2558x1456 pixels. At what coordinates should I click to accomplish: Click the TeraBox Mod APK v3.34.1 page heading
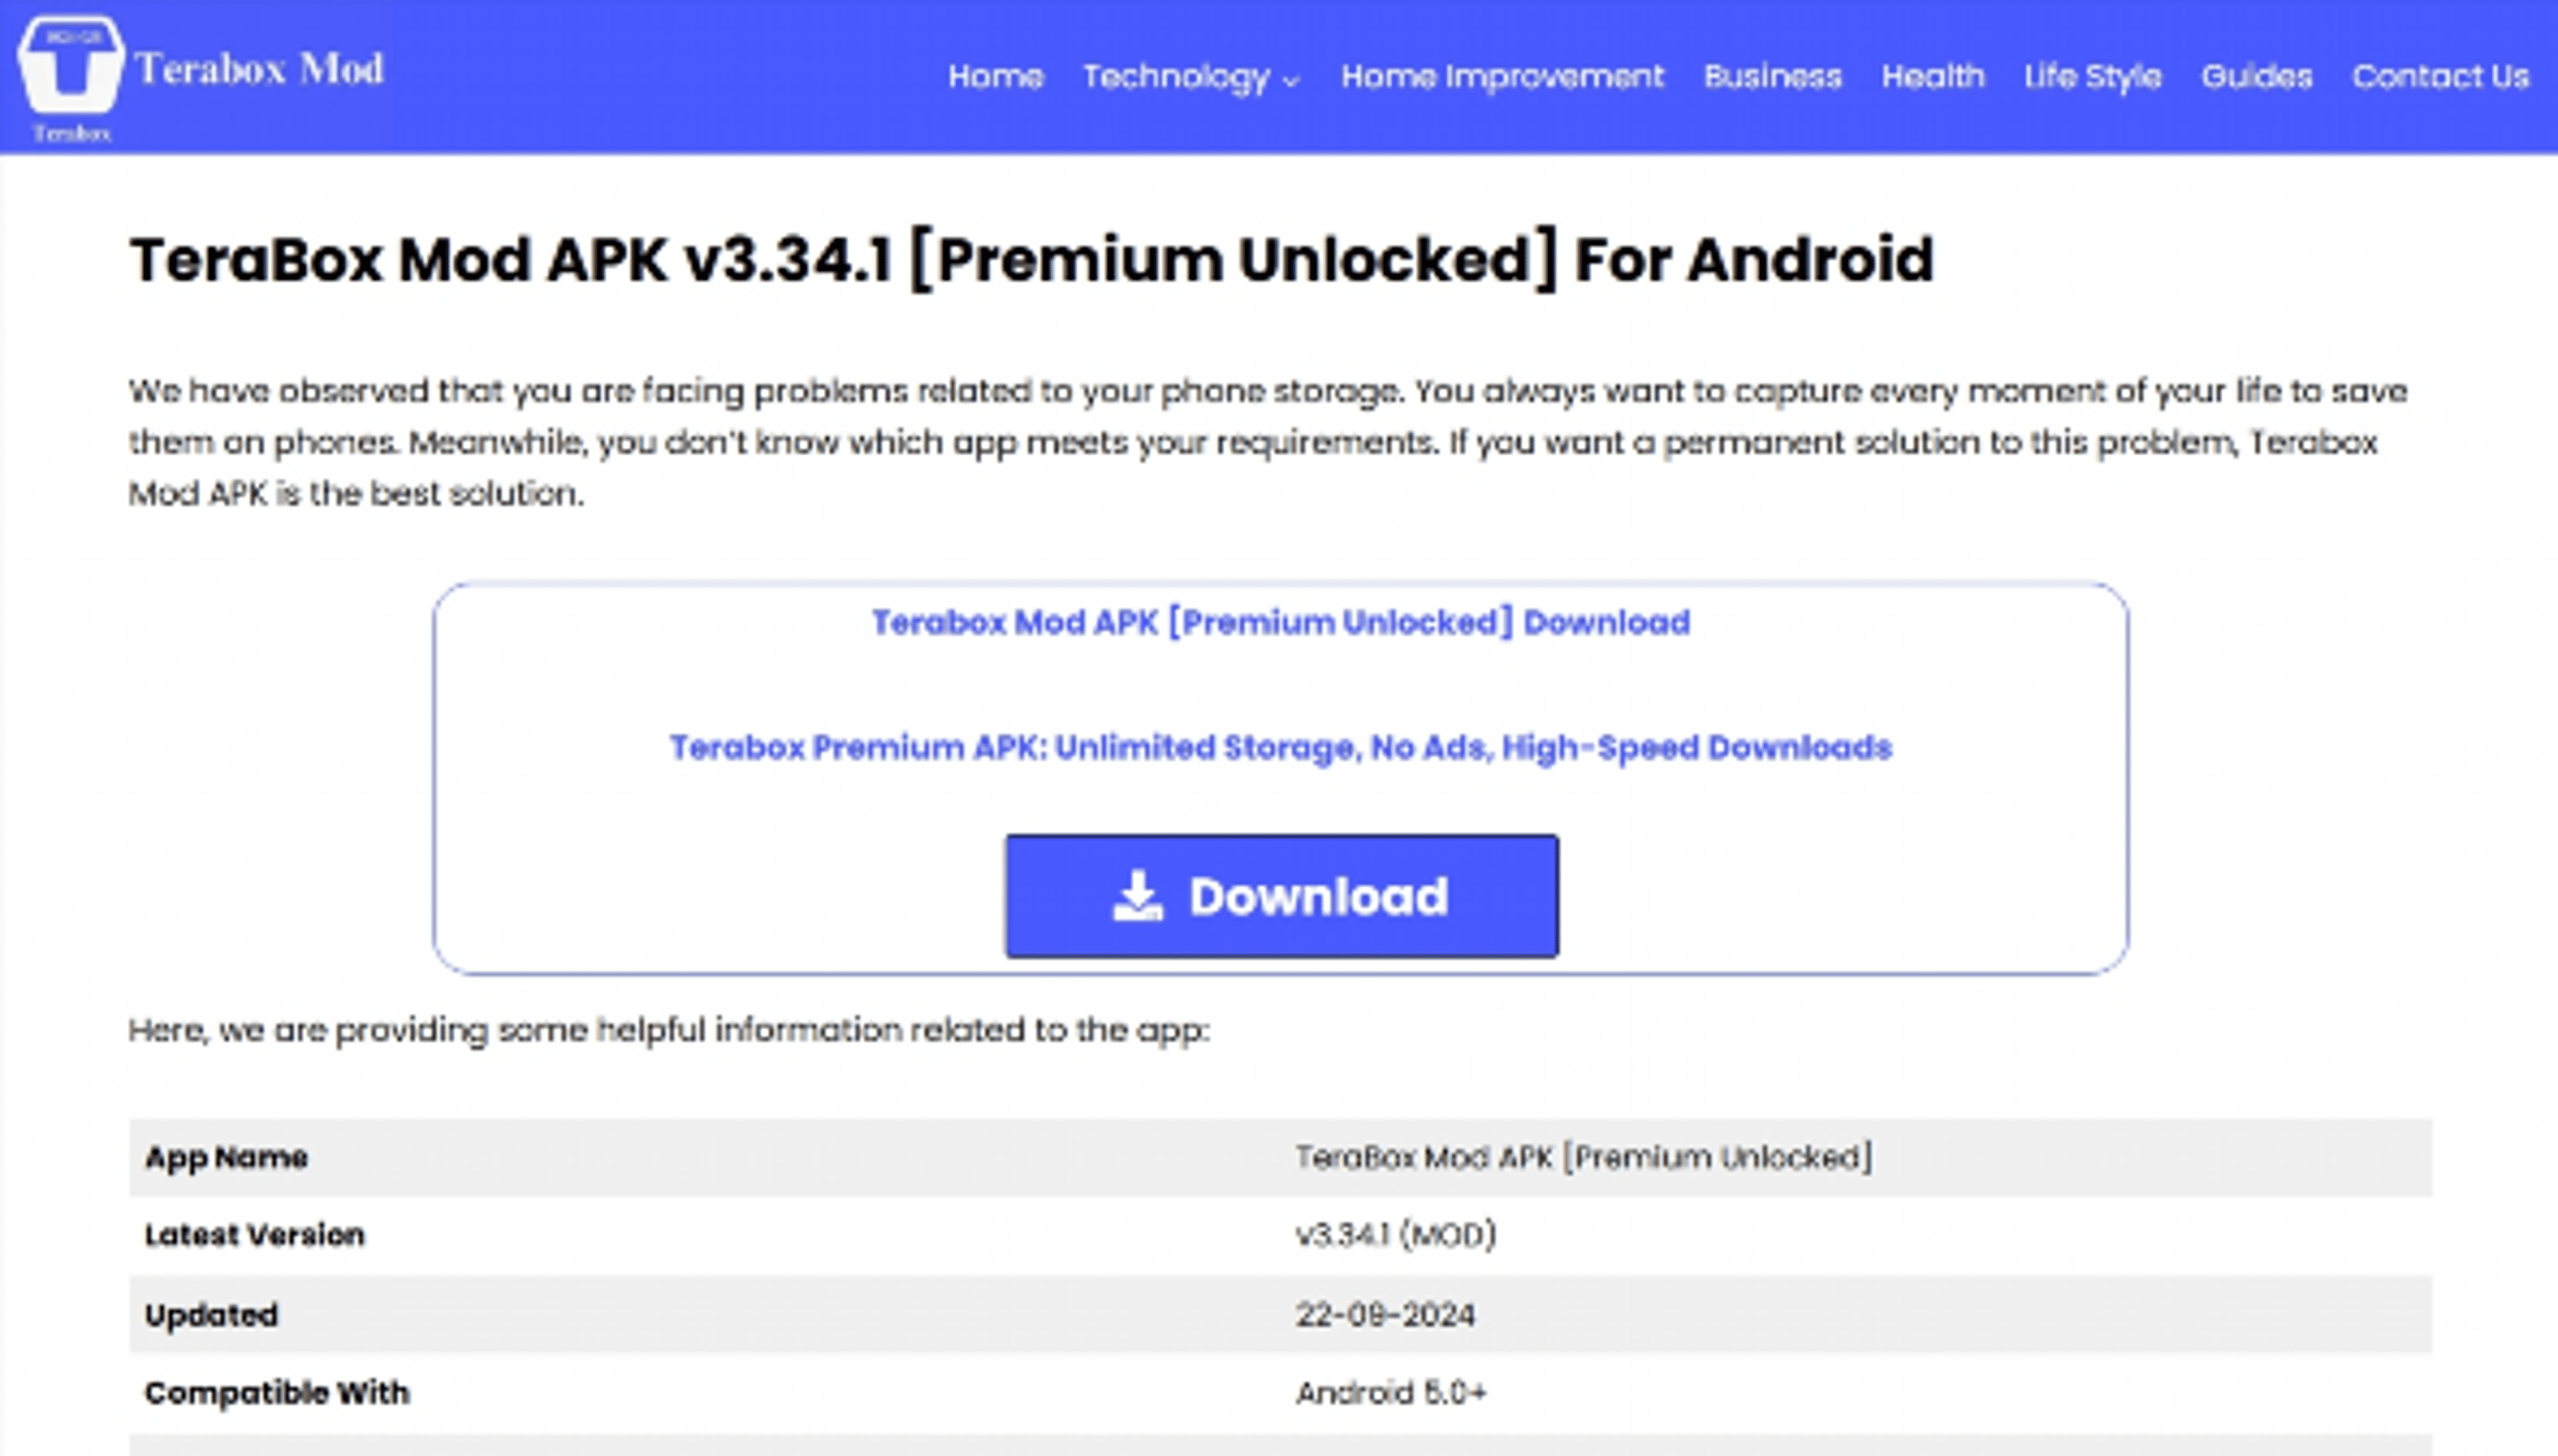coord(1031,260)
